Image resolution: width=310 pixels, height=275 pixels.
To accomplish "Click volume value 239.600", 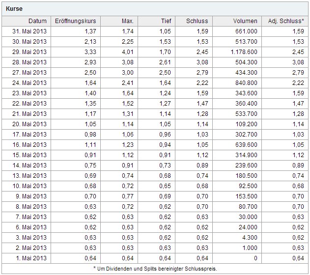I will pyautogui.click(x=246, y=165).
